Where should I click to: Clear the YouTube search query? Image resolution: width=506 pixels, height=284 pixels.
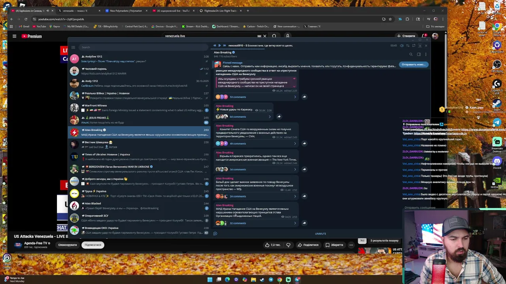pos(264,36)
